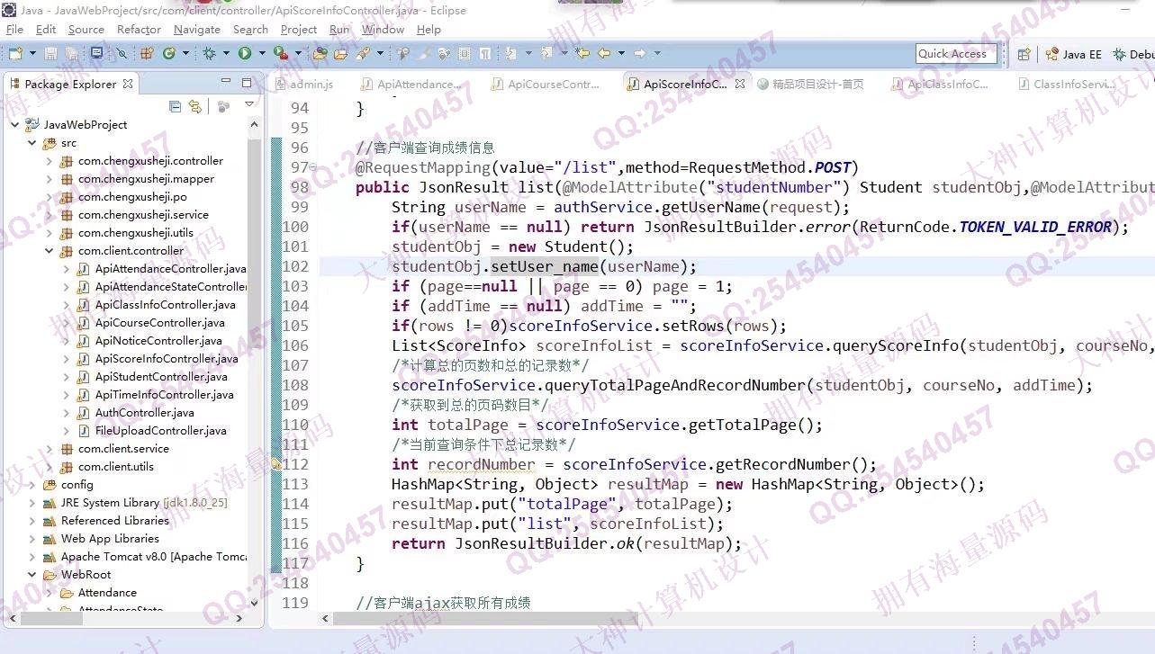Click the New file wizard icon
Viewport: 1155px width, 654px height.
coord(15,53)
